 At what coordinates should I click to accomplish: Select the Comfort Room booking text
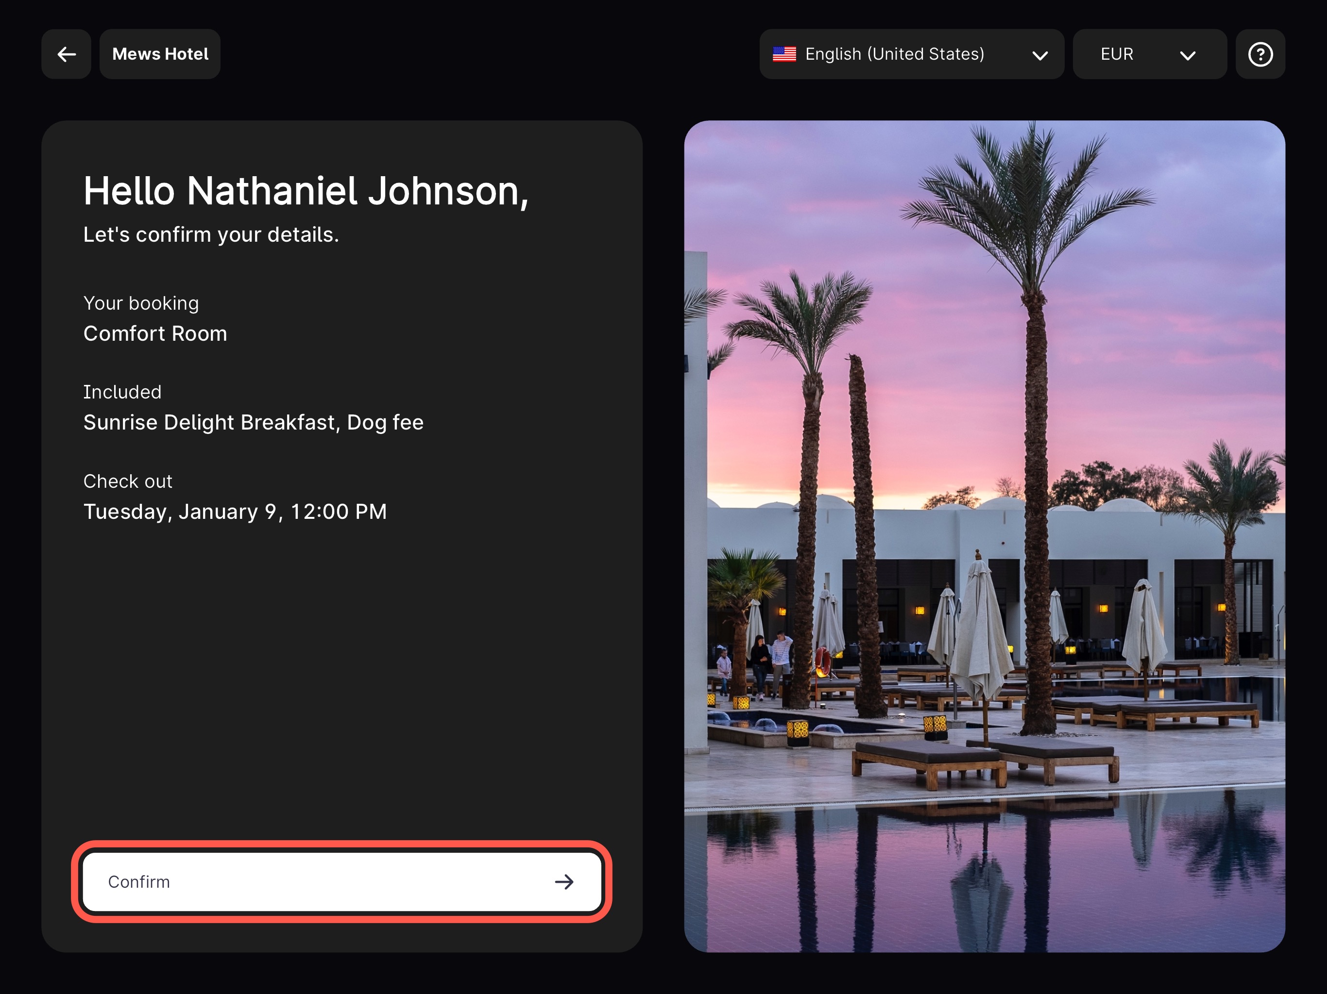coord(155,333)
